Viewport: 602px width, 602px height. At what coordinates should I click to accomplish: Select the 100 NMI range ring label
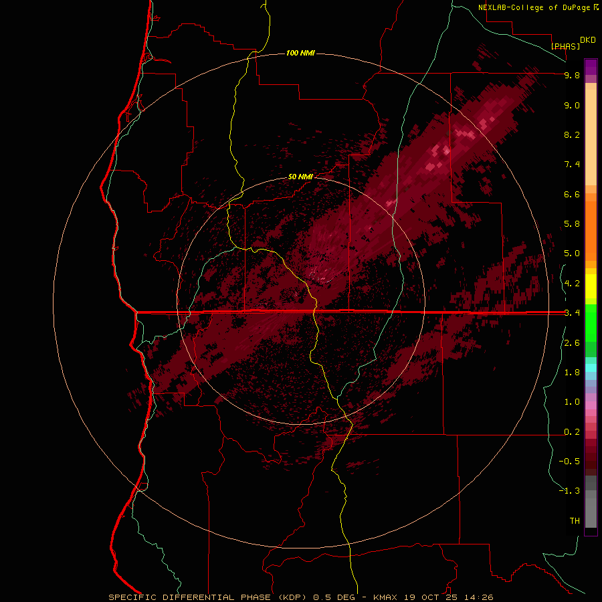click(300, 53)
